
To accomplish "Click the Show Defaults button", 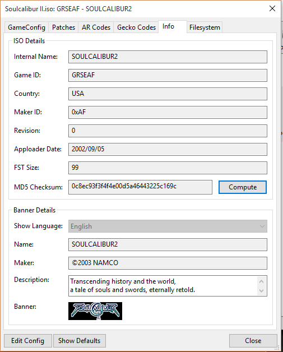I will 79,341.
